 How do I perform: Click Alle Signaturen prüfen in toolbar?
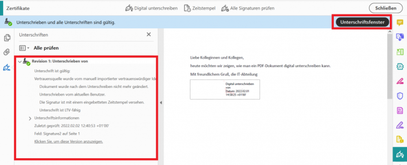(247, 8)
